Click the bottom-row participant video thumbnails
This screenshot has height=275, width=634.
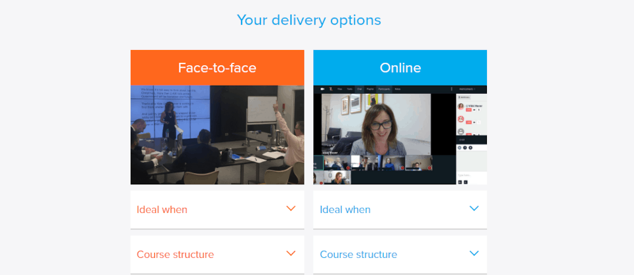373,170
